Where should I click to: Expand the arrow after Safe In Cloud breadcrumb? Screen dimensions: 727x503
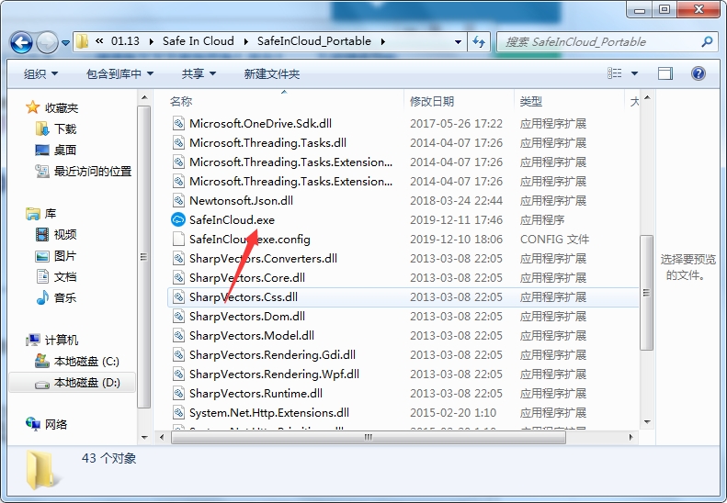click(245, 41)
